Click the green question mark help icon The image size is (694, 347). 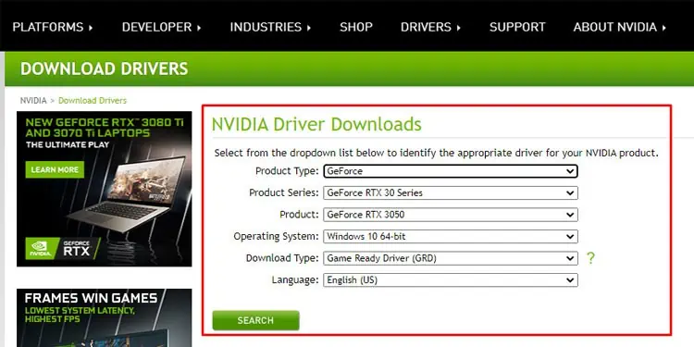coord(590,258)
